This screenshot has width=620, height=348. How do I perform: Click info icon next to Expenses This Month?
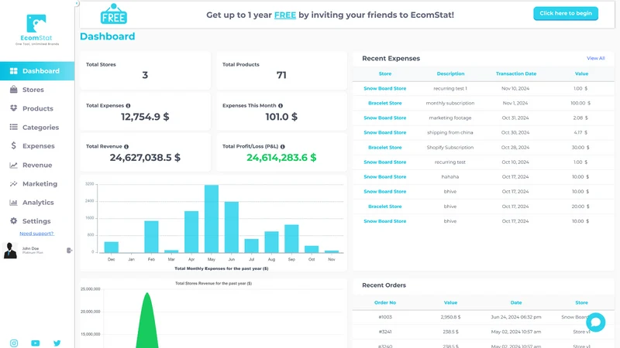[x=281, y=106]
